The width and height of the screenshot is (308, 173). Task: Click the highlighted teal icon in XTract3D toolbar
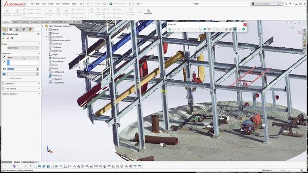click(x=235, y=29)
